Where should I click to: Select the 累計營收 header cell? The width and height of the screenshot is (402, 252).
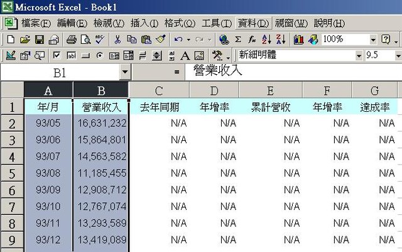click(271, 107)
